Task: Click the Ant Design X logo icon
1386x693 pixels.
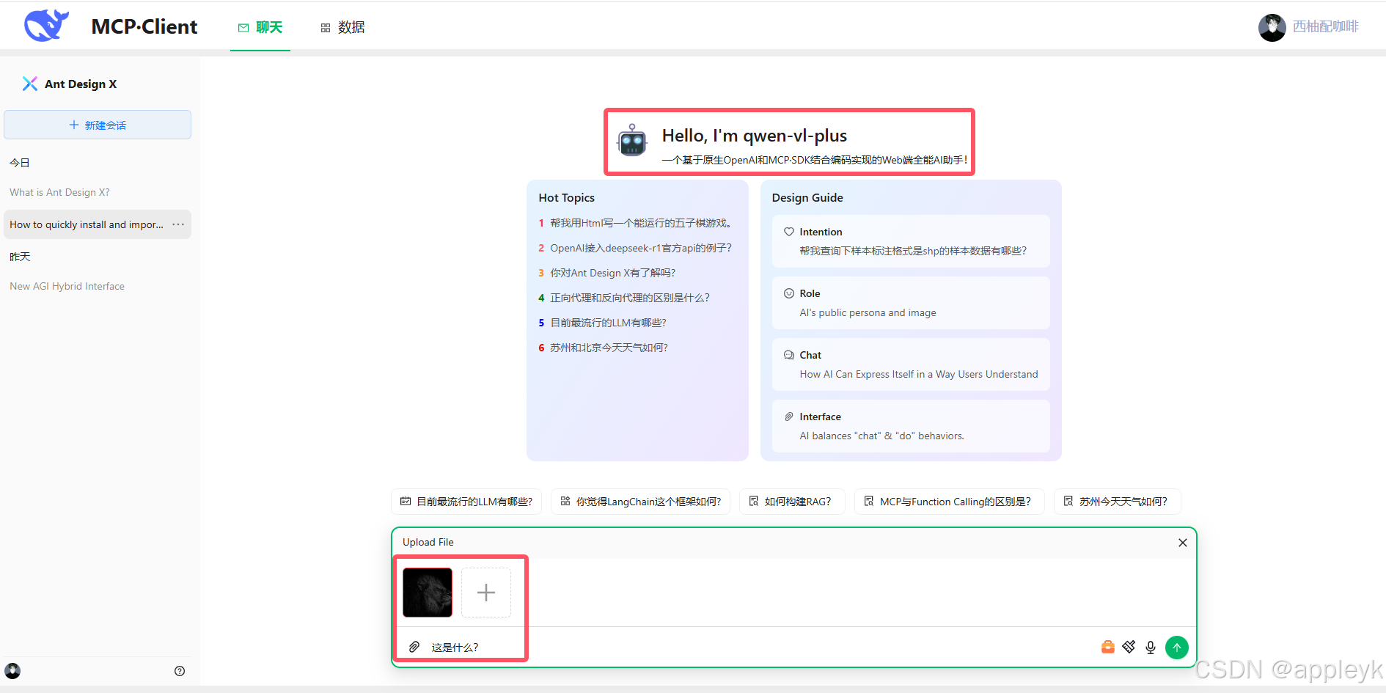Action: [x=30, y=84]
